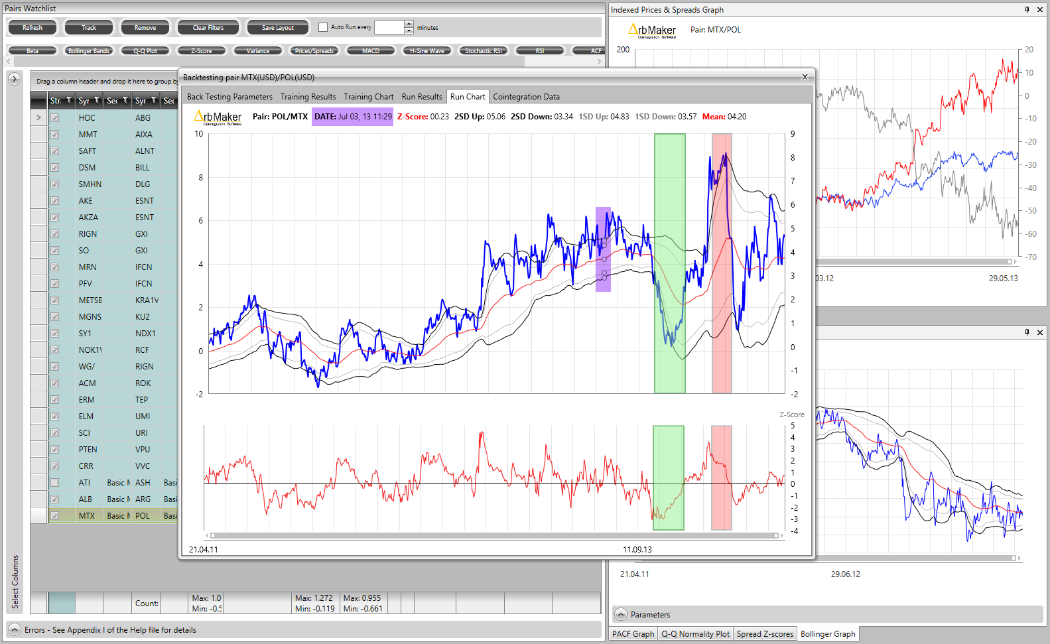1050x644 pixels.
Task: Open the Cointegration Data tab
Action: (526, 97)
